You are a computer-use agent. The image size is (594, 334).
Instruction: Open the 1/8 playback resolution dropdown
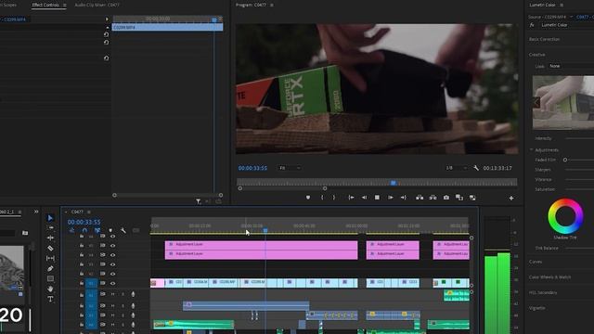click(456, 168)
